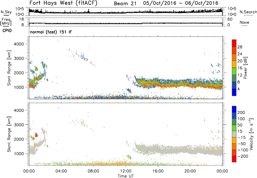Click the '4' power colorbar tick label

pyautogui.click(x=238, y=89)
